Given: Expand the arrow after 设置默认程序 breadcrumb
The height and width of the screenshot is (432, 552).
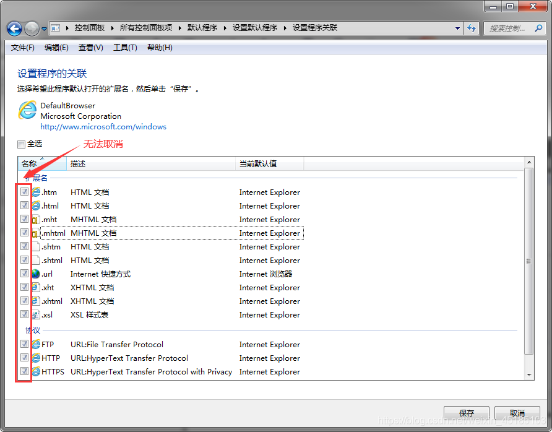Looking at the screenshot, I should (x=285, y=28).
